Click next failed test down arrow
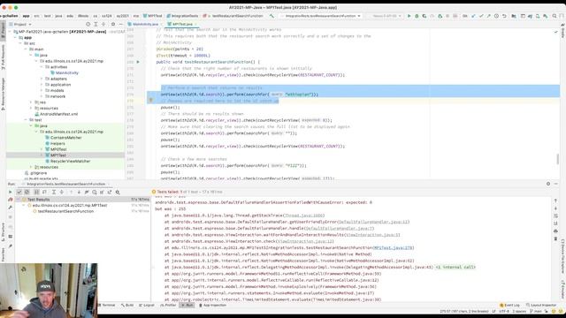 (x=79, y=193)
